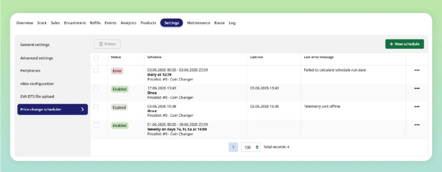Select the checkbox for the Expired schedule

tap(96, 106)
